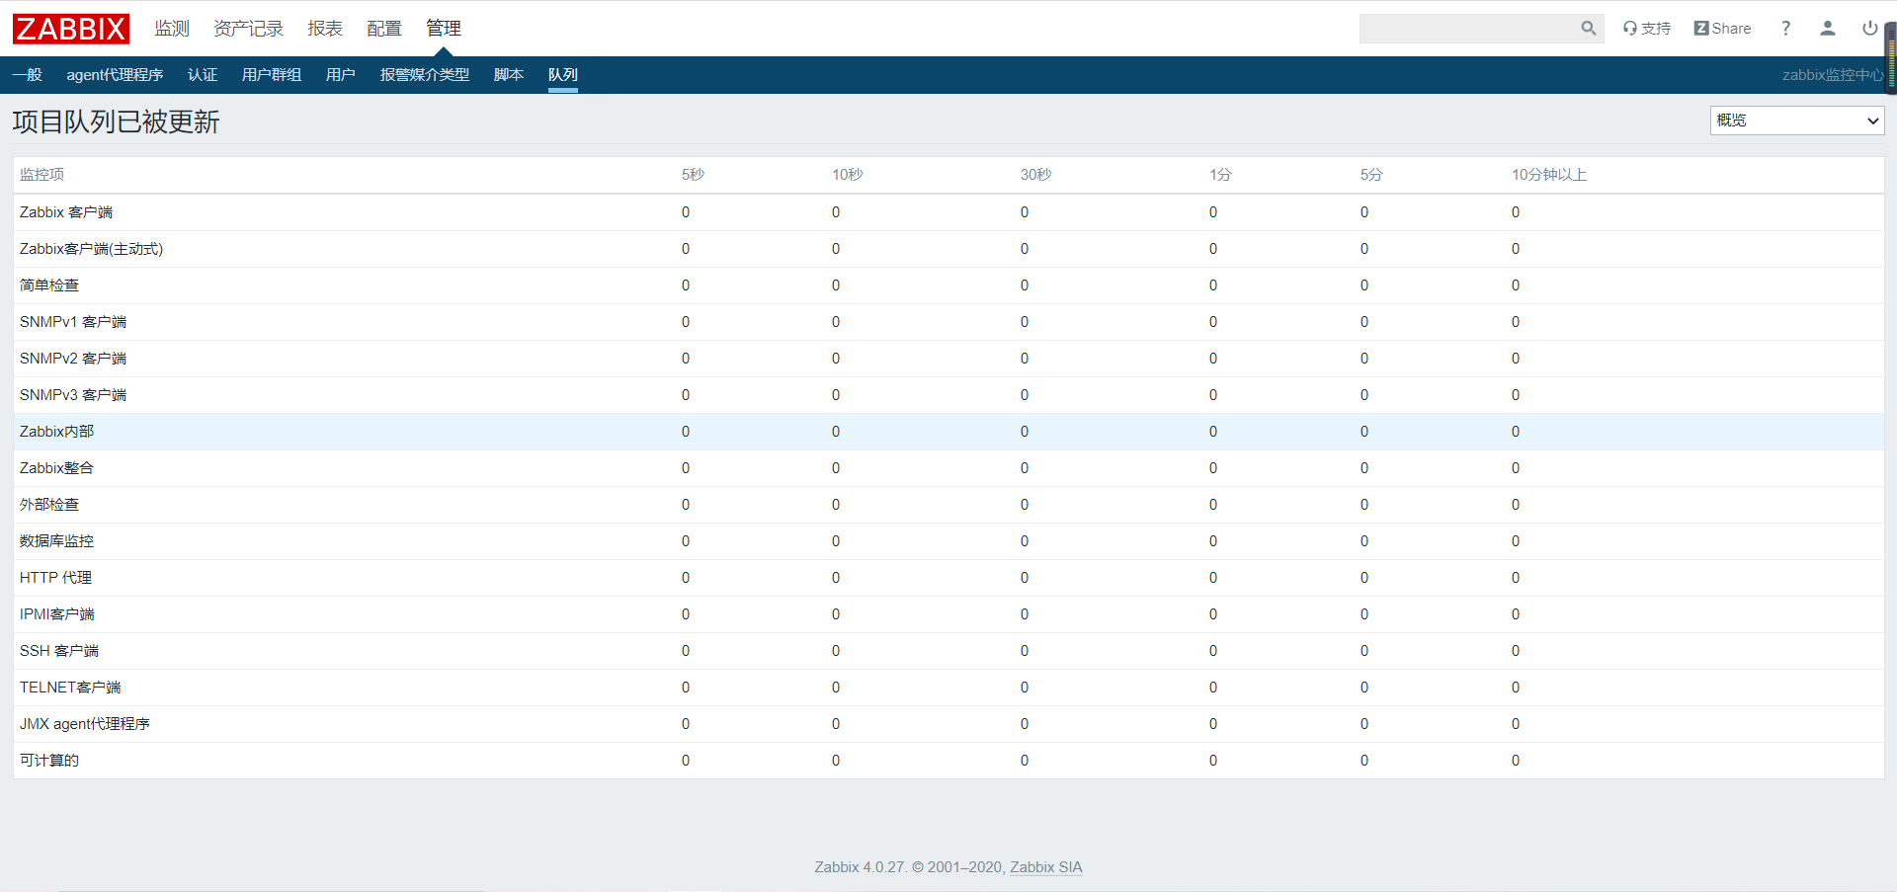The image size is (1897, 892).
Task: Select the SNMPv3 客户端 row label
Action: pos(73,395)
